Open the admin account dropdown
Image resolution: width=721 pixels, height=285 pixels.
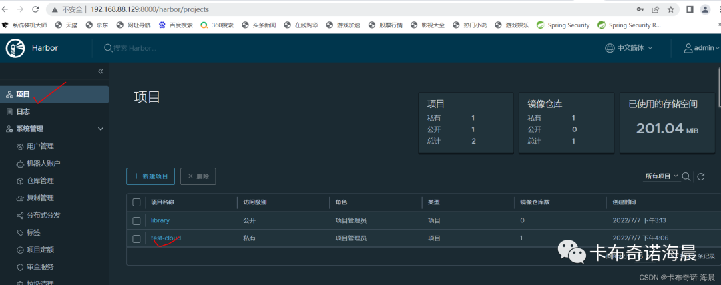click(702, 48)
